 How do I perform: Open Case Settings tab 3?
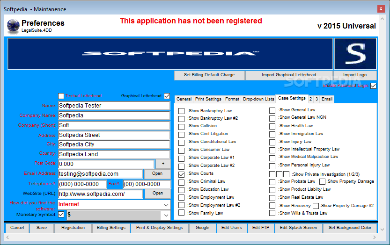pos(316,99)
